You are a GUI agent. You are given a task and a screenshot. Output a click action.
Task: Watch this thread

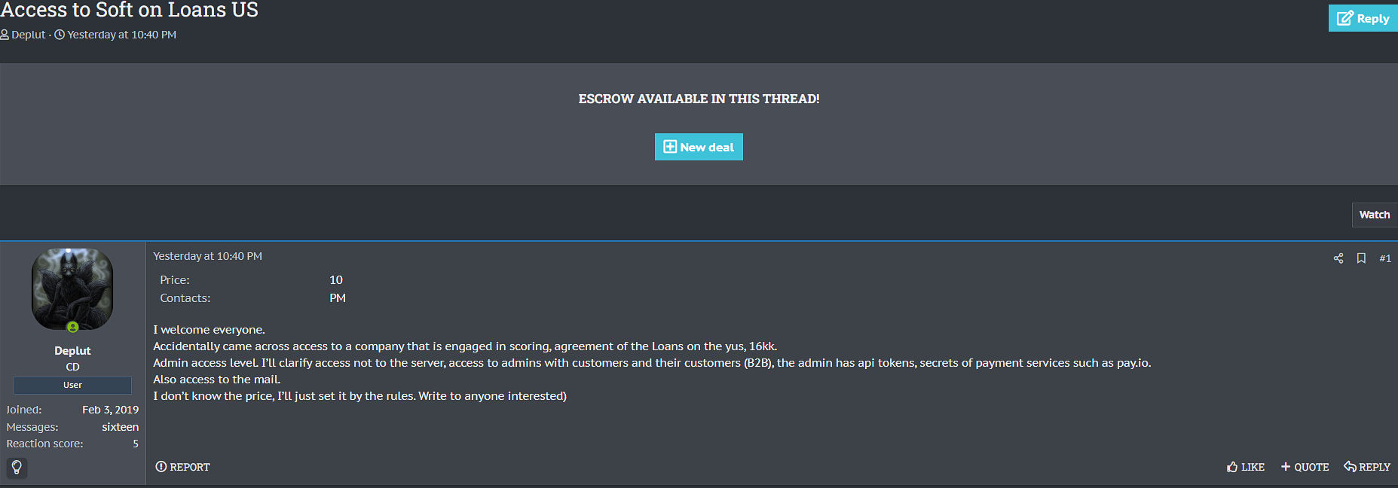(1374, 215)
